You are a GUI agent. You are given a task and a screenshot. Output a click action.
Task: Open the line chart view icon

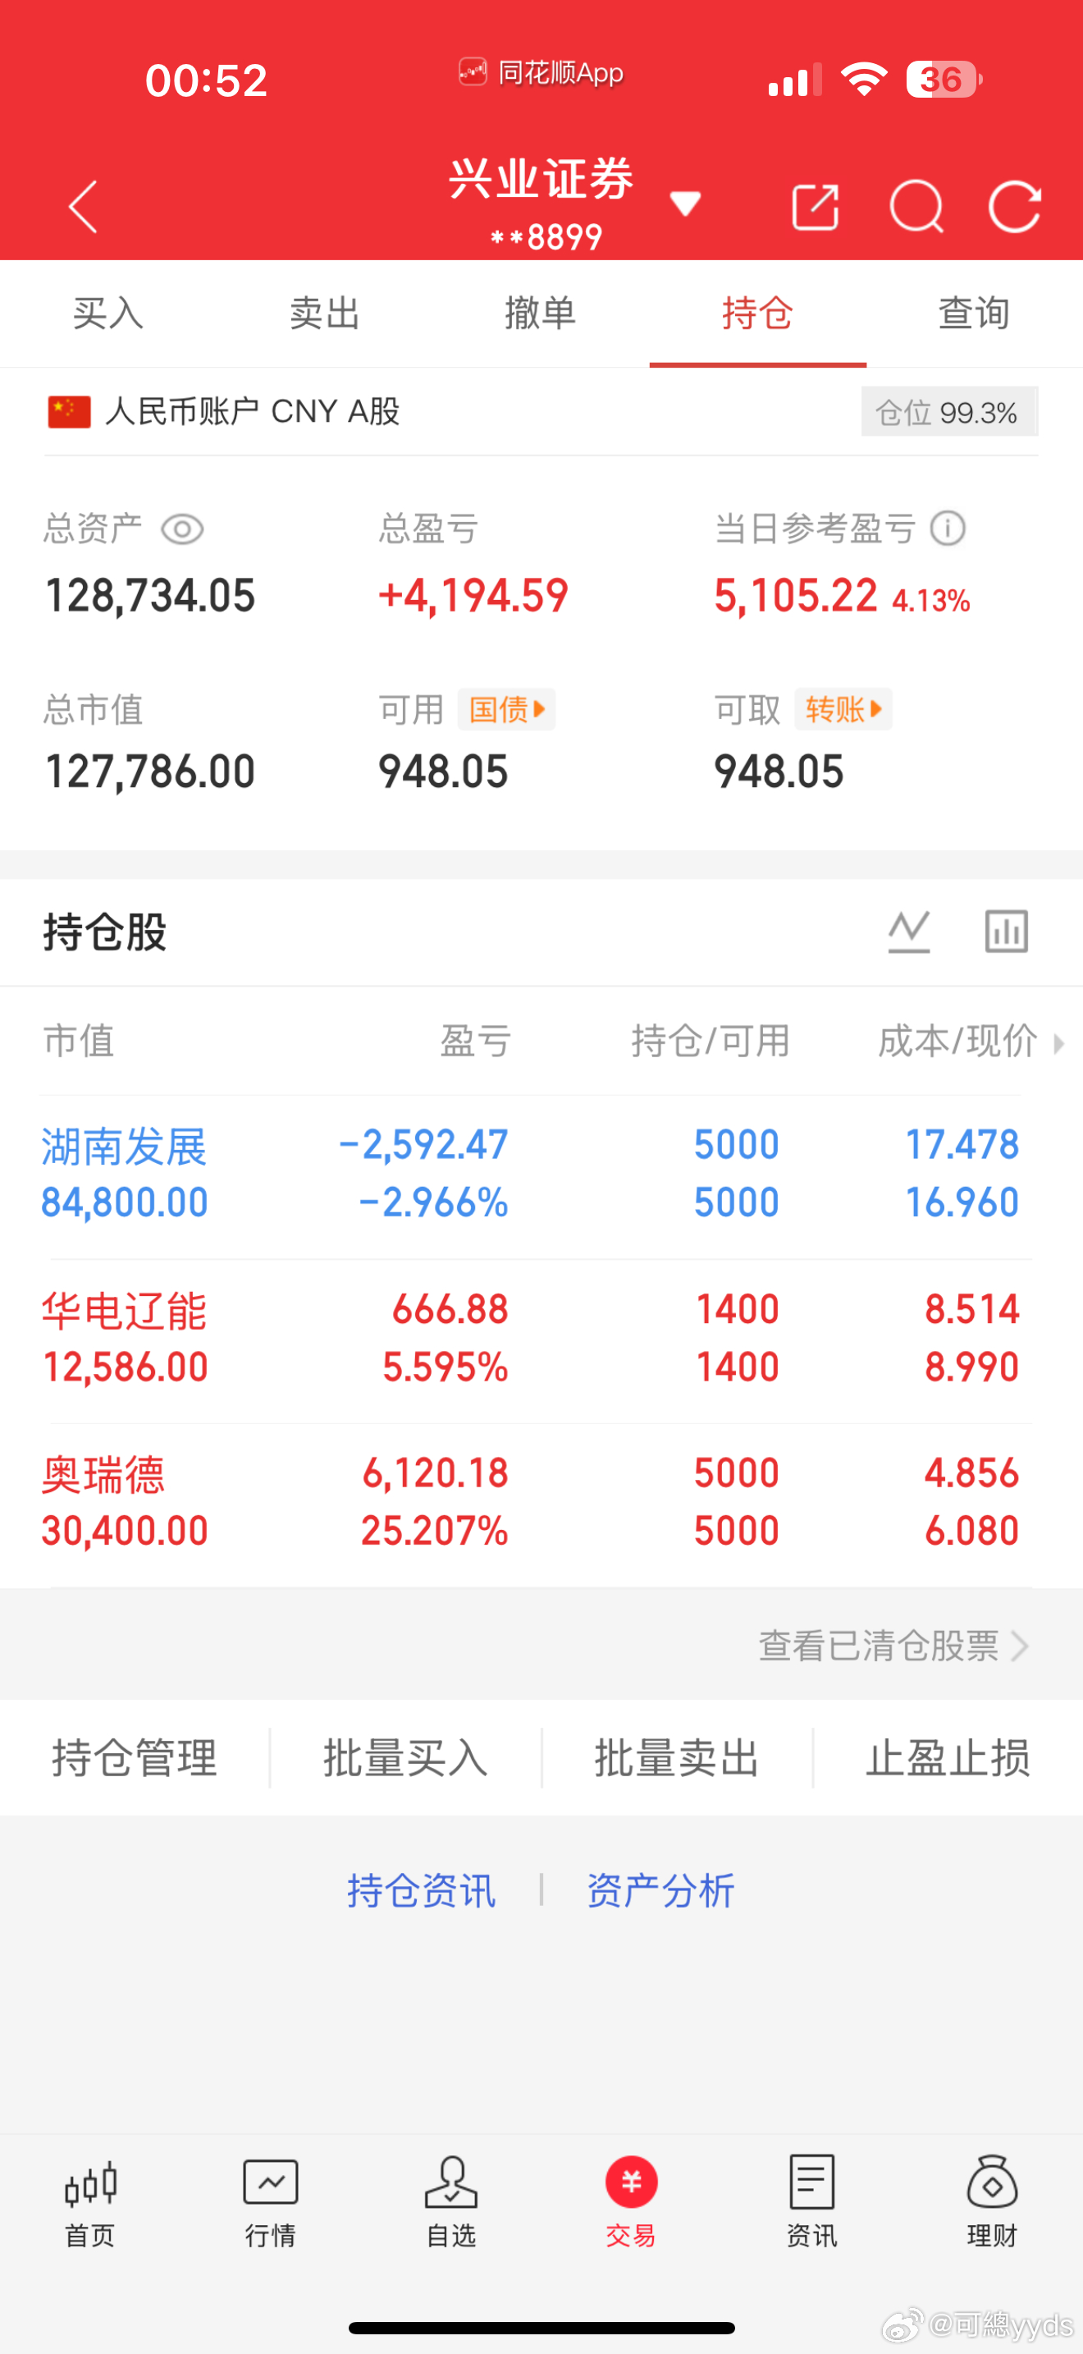910,932
